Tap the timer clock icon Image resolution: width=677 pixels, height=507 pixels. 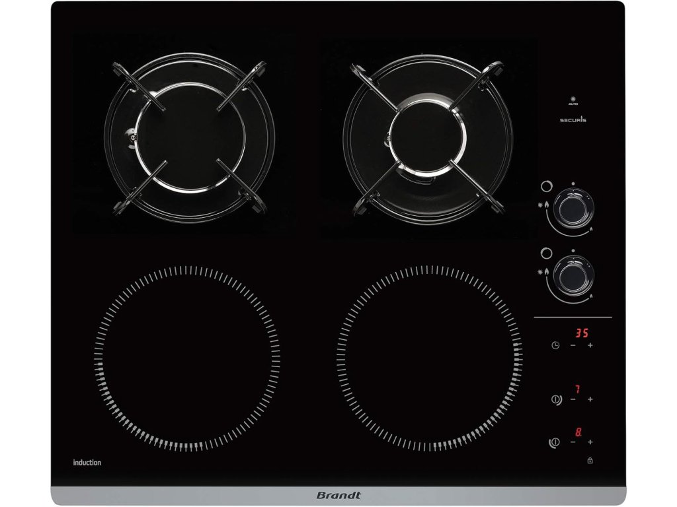click(x=555, y=346)
